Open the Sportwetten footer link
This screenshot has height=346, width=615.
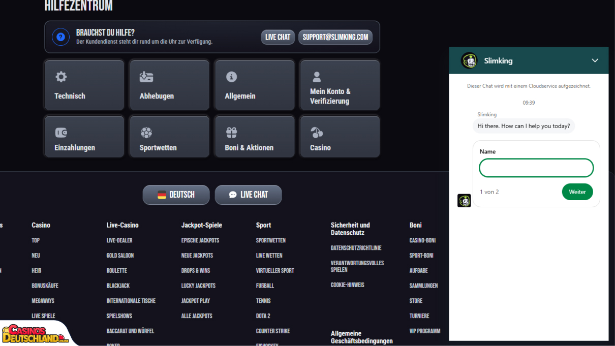click(x=271, y=240)
